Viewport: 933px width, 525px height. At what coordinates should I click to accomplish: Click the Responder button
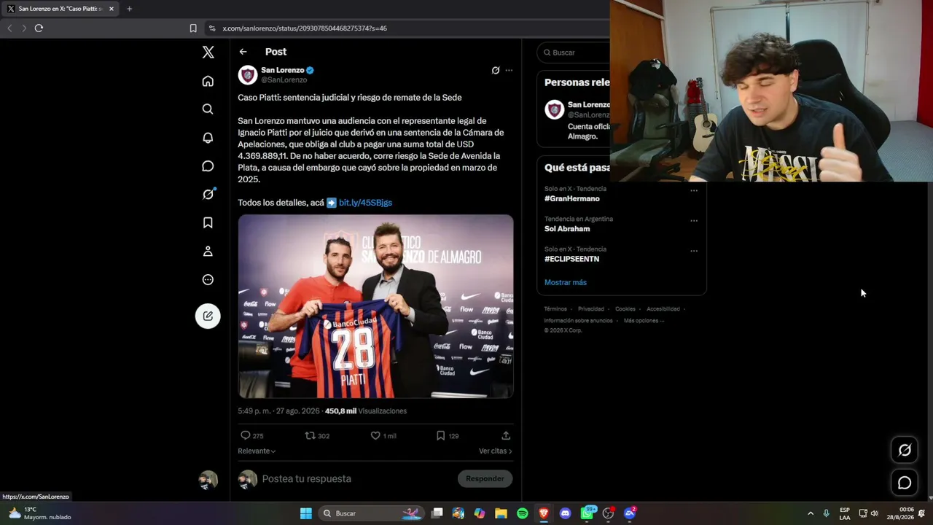[485, 478]
